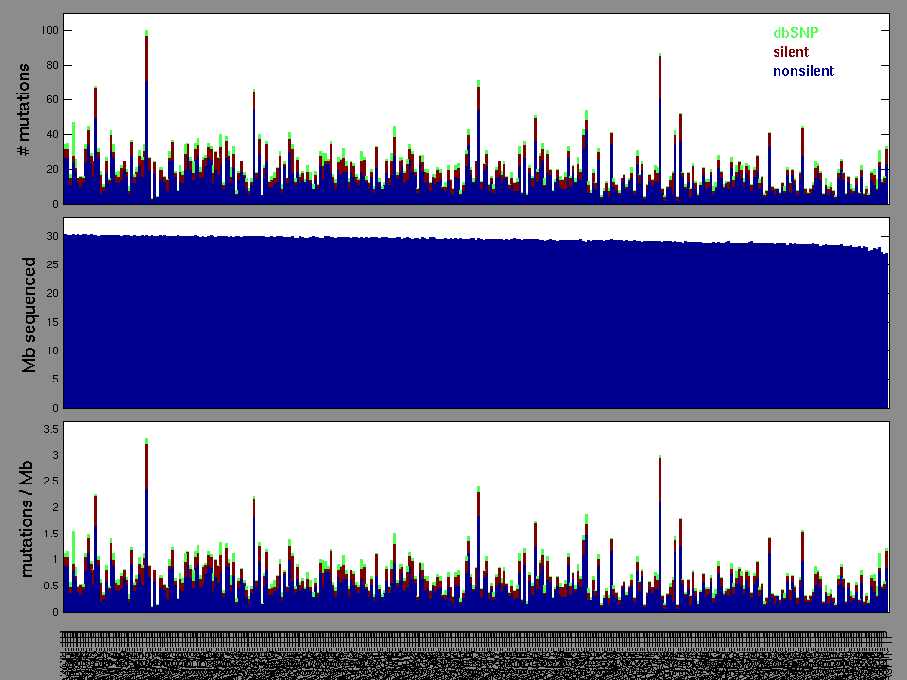The image size is (907, 680).
Task: Select the 'Mb sequenced' axis title
Action: click(29, 314)
